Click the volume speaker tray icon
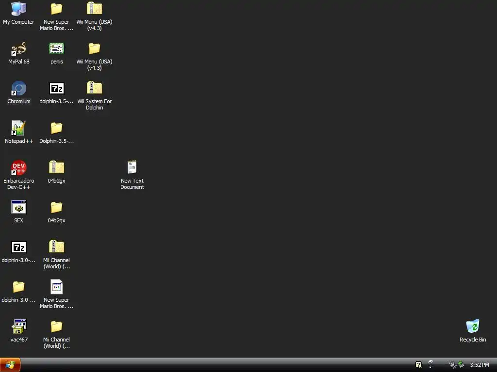The height and width of the screenshot is (372, 497). point(453,365)
